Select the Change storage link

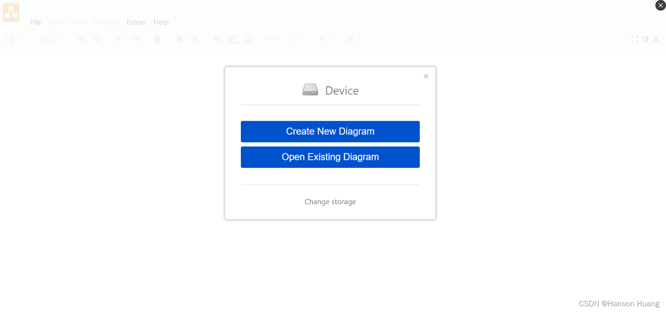click(x=330, y=202)
